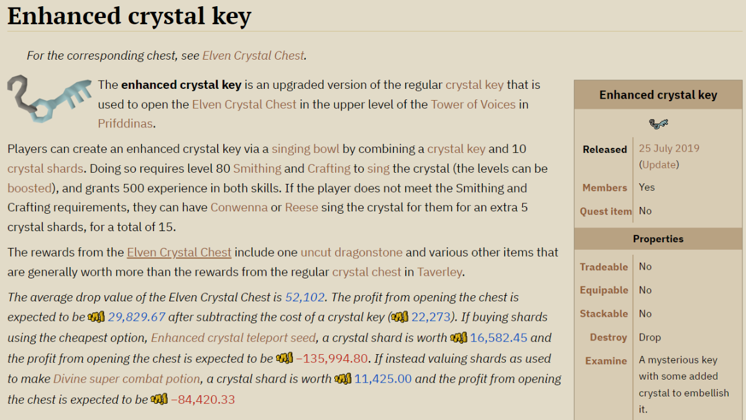The height and width of the screenshot is (420, 746).
Task: Open the Conwenna NPC link
Action: (239, 207)
